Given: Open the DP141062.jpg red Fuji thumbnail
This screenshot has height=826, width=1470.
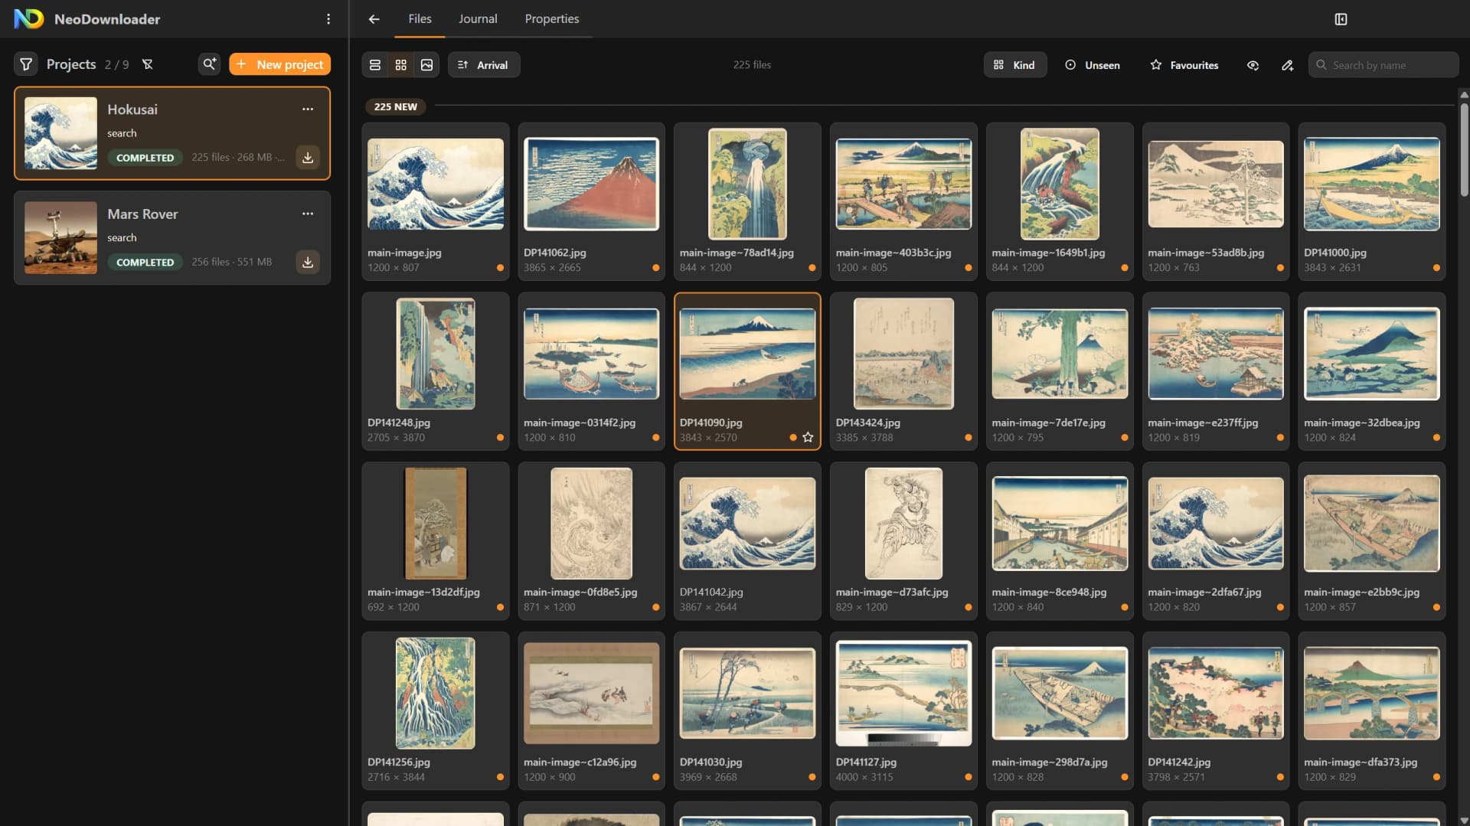Looking at the screenshot, I should click(591, 184).
